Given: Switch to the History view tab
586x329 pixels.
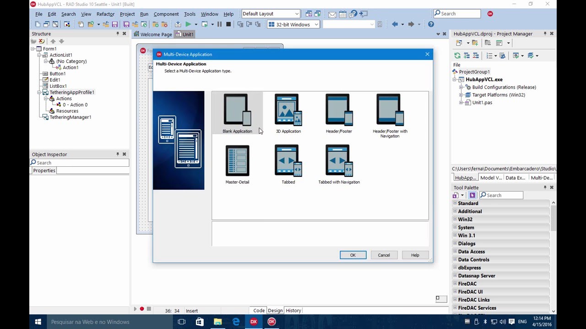Looking at the screenshot, I should (293, 311).
